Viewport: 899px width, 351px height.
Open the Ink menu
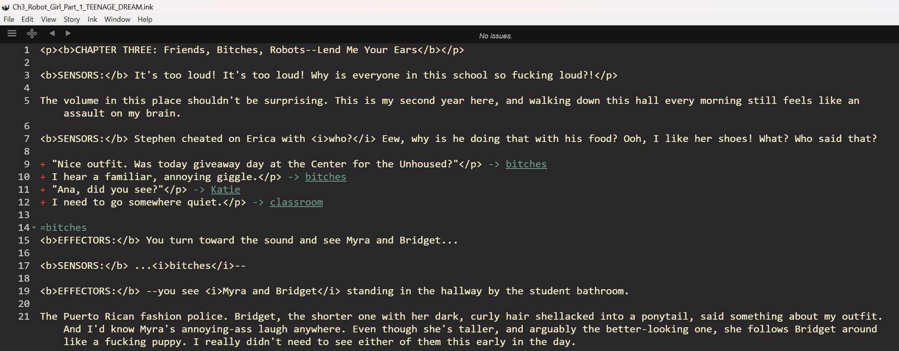point(92,19)
